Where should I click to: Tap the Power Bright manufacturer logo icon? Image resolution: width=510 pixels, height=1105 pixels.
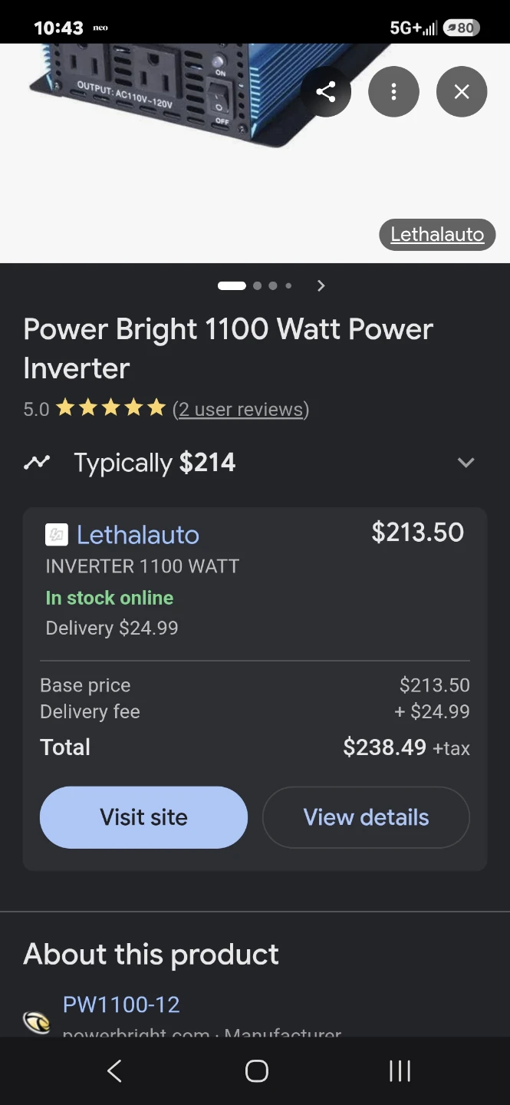(x=36, y=1022)
